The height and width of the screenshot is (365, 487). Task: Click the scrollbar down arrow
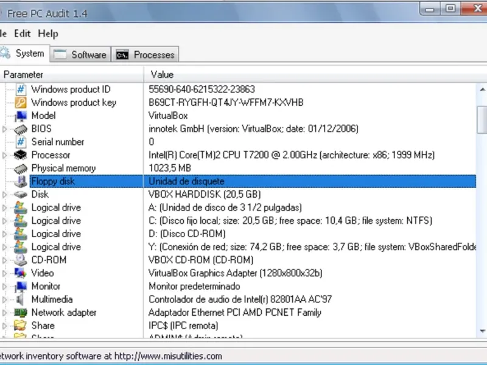(x=482, y=331)
